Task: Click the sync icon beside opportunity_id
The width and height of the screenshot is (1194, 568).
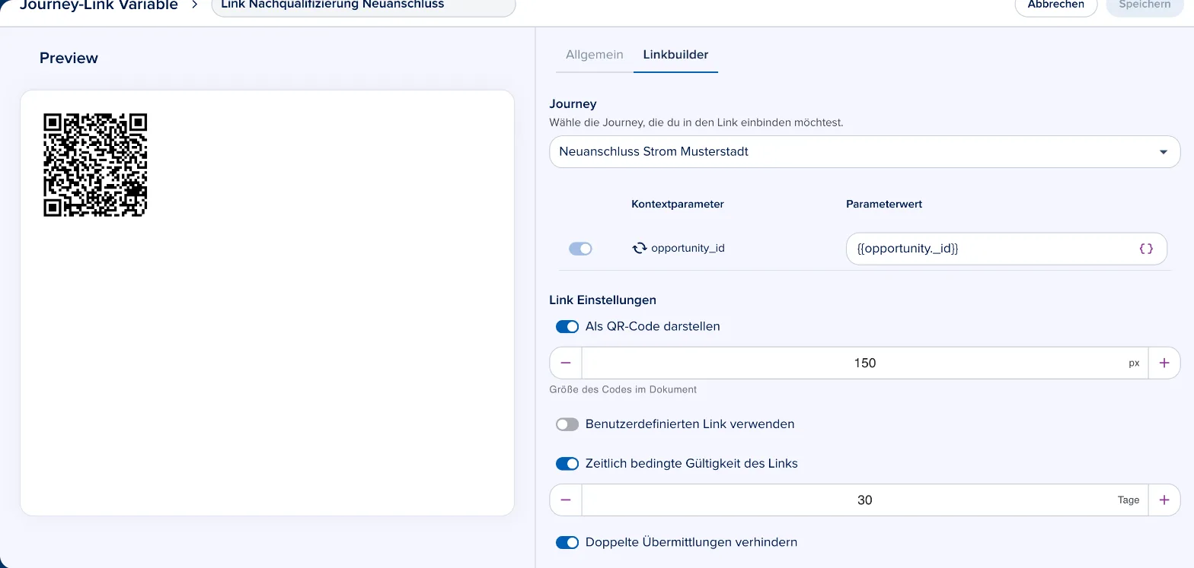Action: coord(640,248)
